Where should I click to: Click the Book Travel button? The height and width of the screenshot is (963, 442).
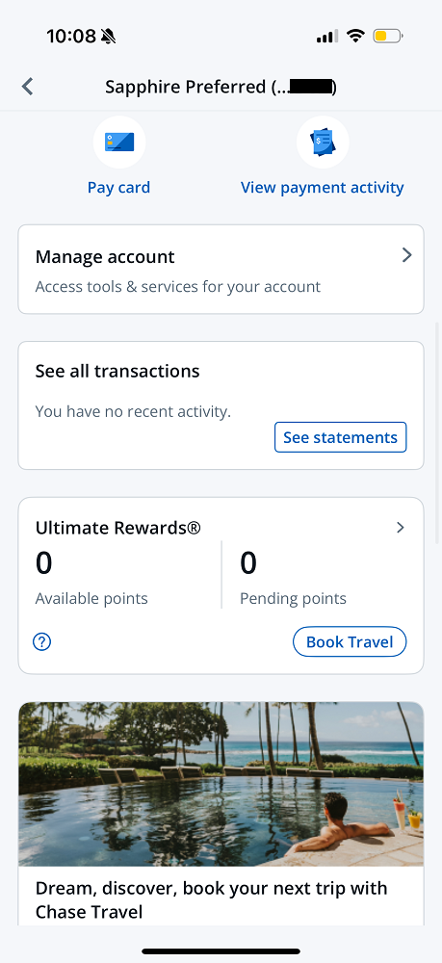[x=350, y=641]
